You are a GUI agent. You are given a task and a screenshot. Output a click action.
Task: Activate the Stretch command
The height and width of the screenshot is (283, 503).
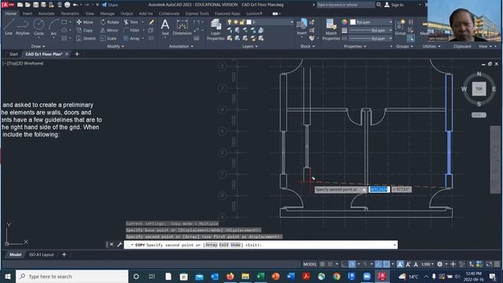pyautogui.click(x=86, y=39)
